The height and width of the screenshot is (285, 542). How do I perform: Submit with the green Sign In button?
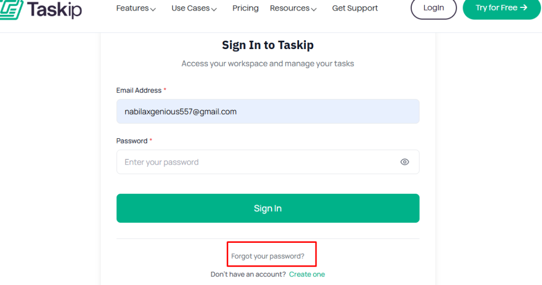coord(268,208)
